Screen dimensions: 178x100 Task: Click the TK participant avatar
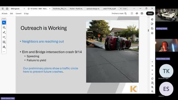point(166,71)
